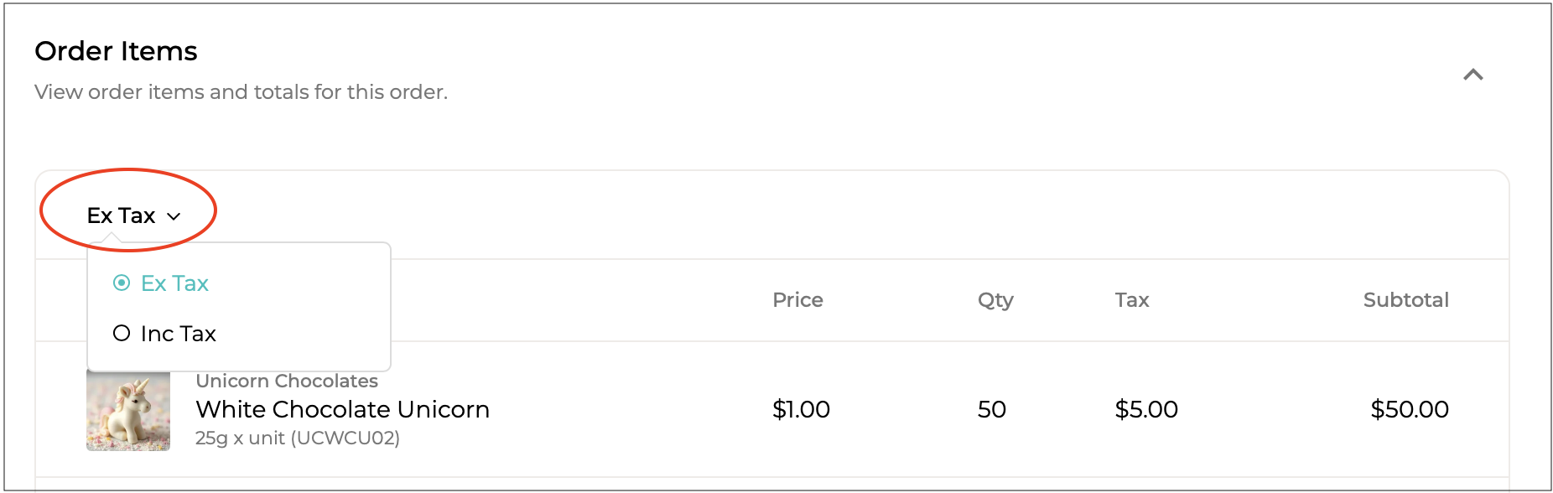This screenshot has height=493, width=1553.
Task: Click the Ex Tax dropdown chevron arrow
Action: pyautogui.click(x=174, y=216)
